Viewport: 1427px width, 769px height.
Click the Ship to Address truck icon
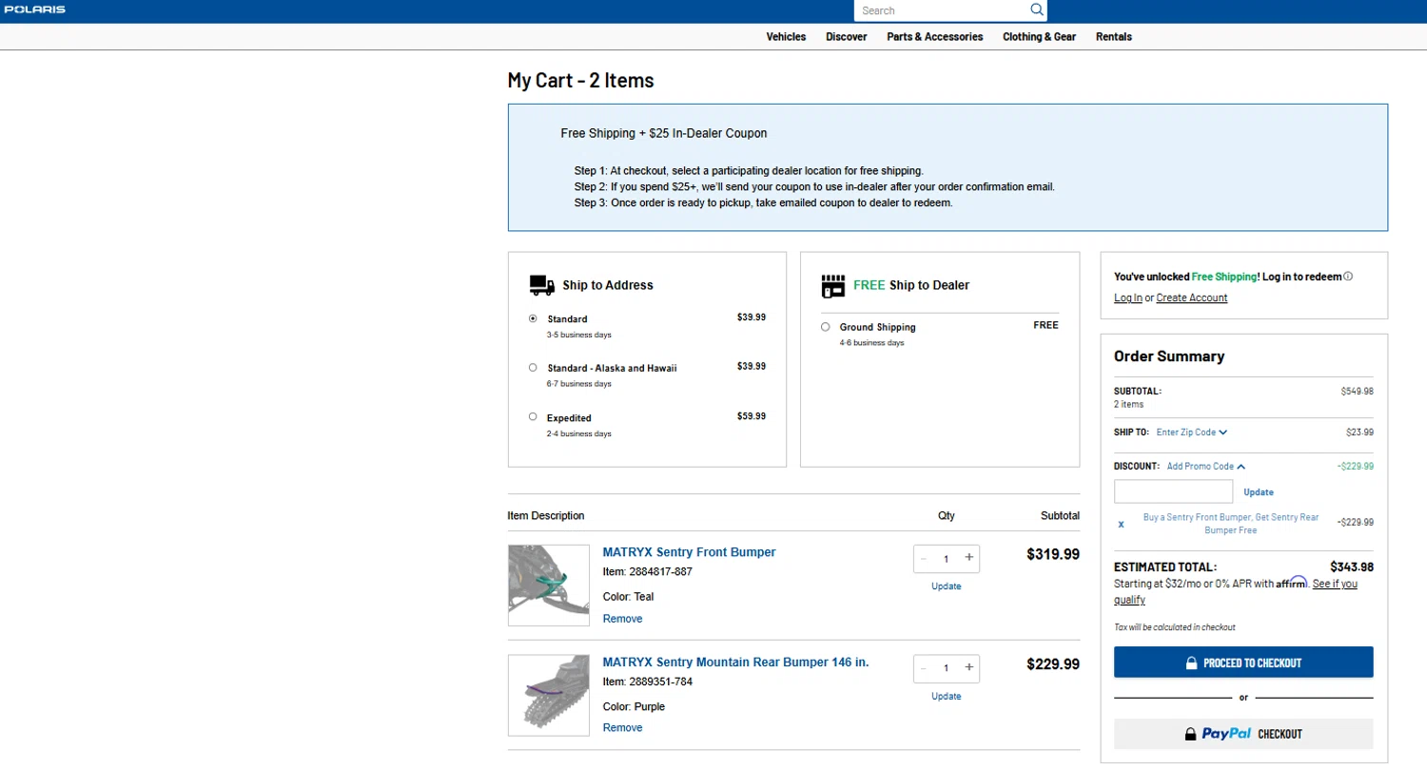541,284
